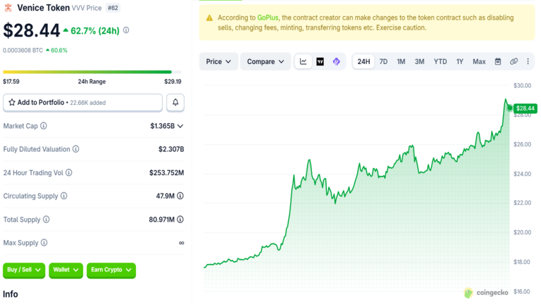Open the Buy / Sell dropdown
This screenshot has width=541, height=304.
(x=24, y=270)
